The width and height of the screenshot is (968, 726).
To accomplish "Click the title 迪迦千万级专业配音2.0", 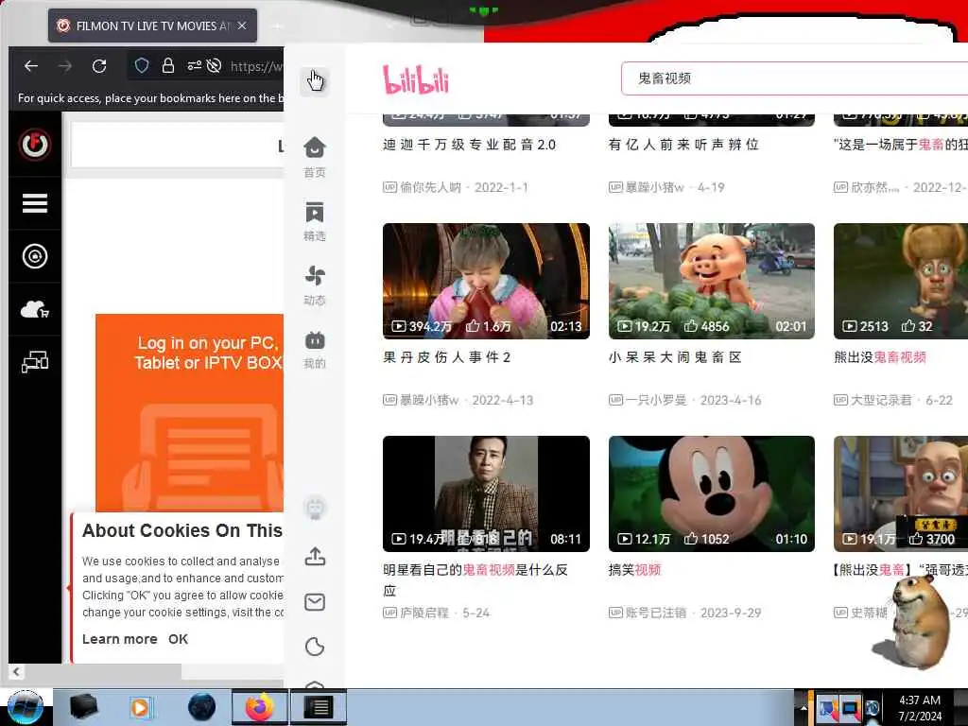I will (469, 145).
